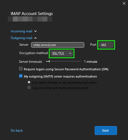Click the Server timeouts slider handle

tap(49, 61)
